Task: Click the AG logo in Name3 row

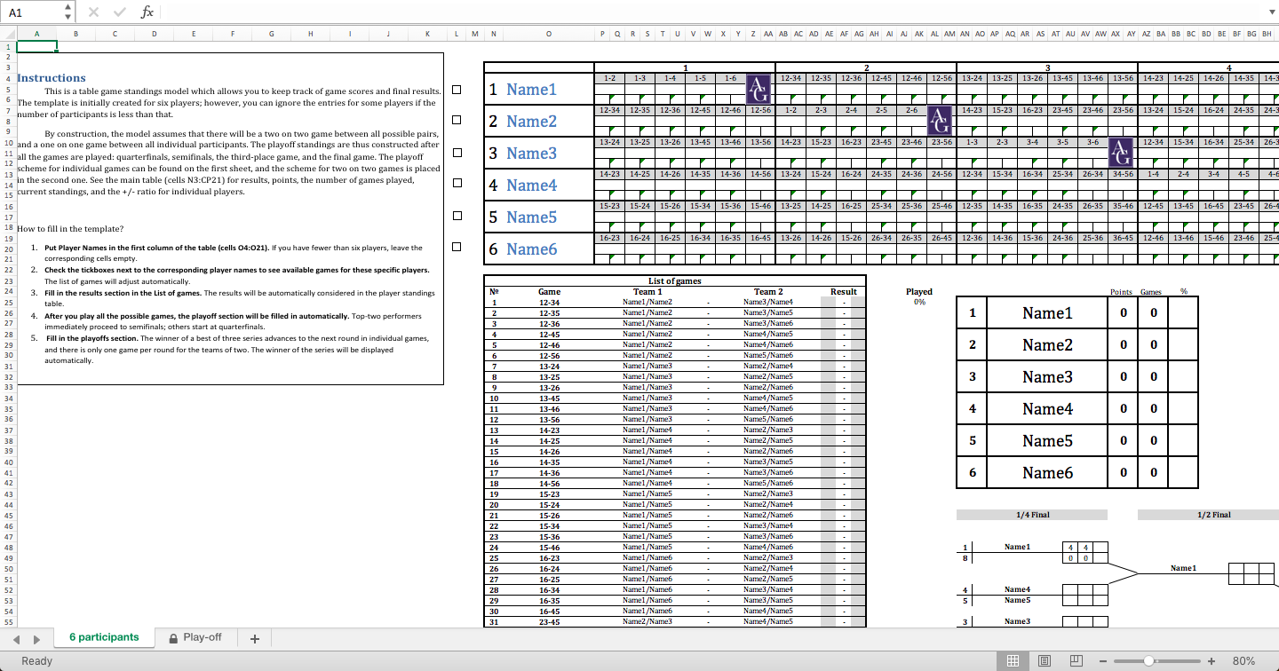Action: 1122,153
